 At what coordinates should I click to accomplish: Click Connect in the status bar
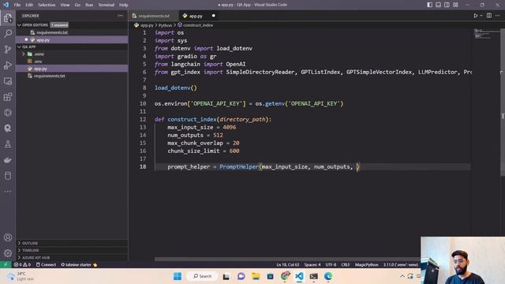pos(46,265)
